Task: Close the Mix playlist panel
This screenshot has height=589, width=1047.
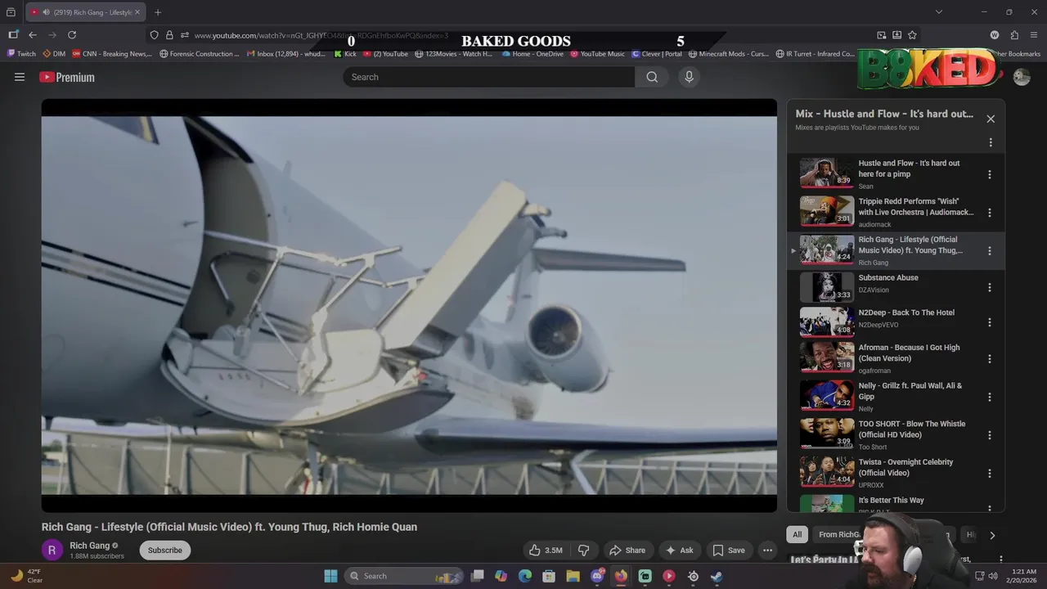Action: 991,119
